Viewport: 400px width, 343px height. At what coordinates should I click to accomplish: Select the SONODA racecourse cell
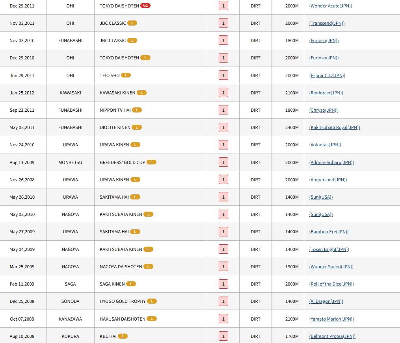click(x=71, y=301)
